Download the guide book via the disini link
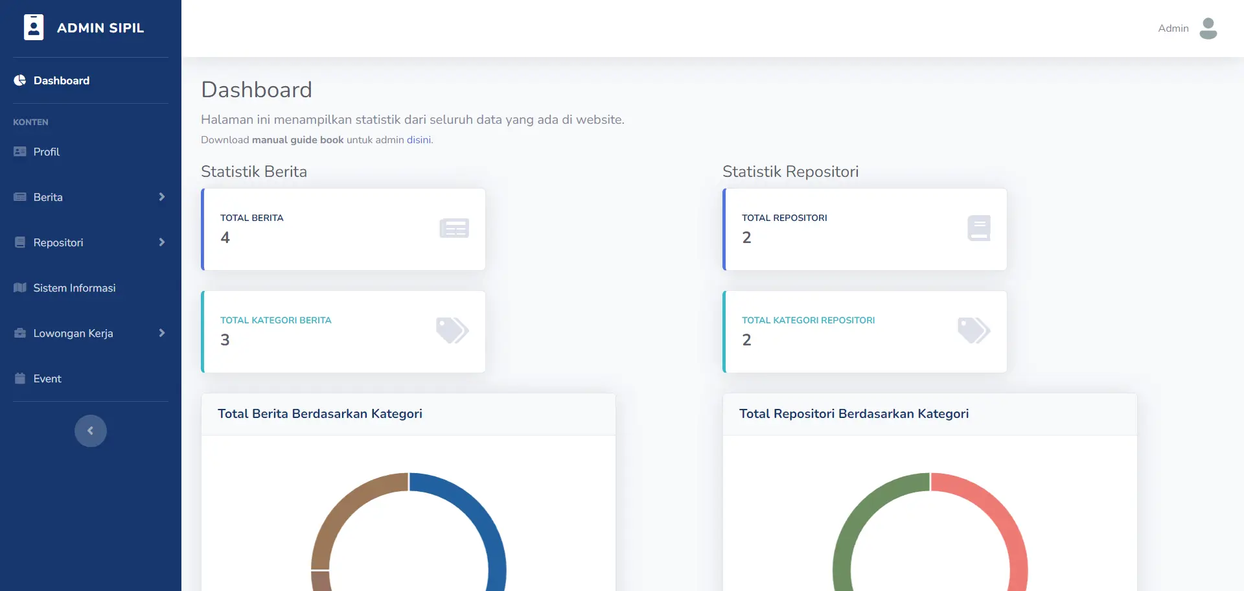1244x591 pixels. (419, 140)
